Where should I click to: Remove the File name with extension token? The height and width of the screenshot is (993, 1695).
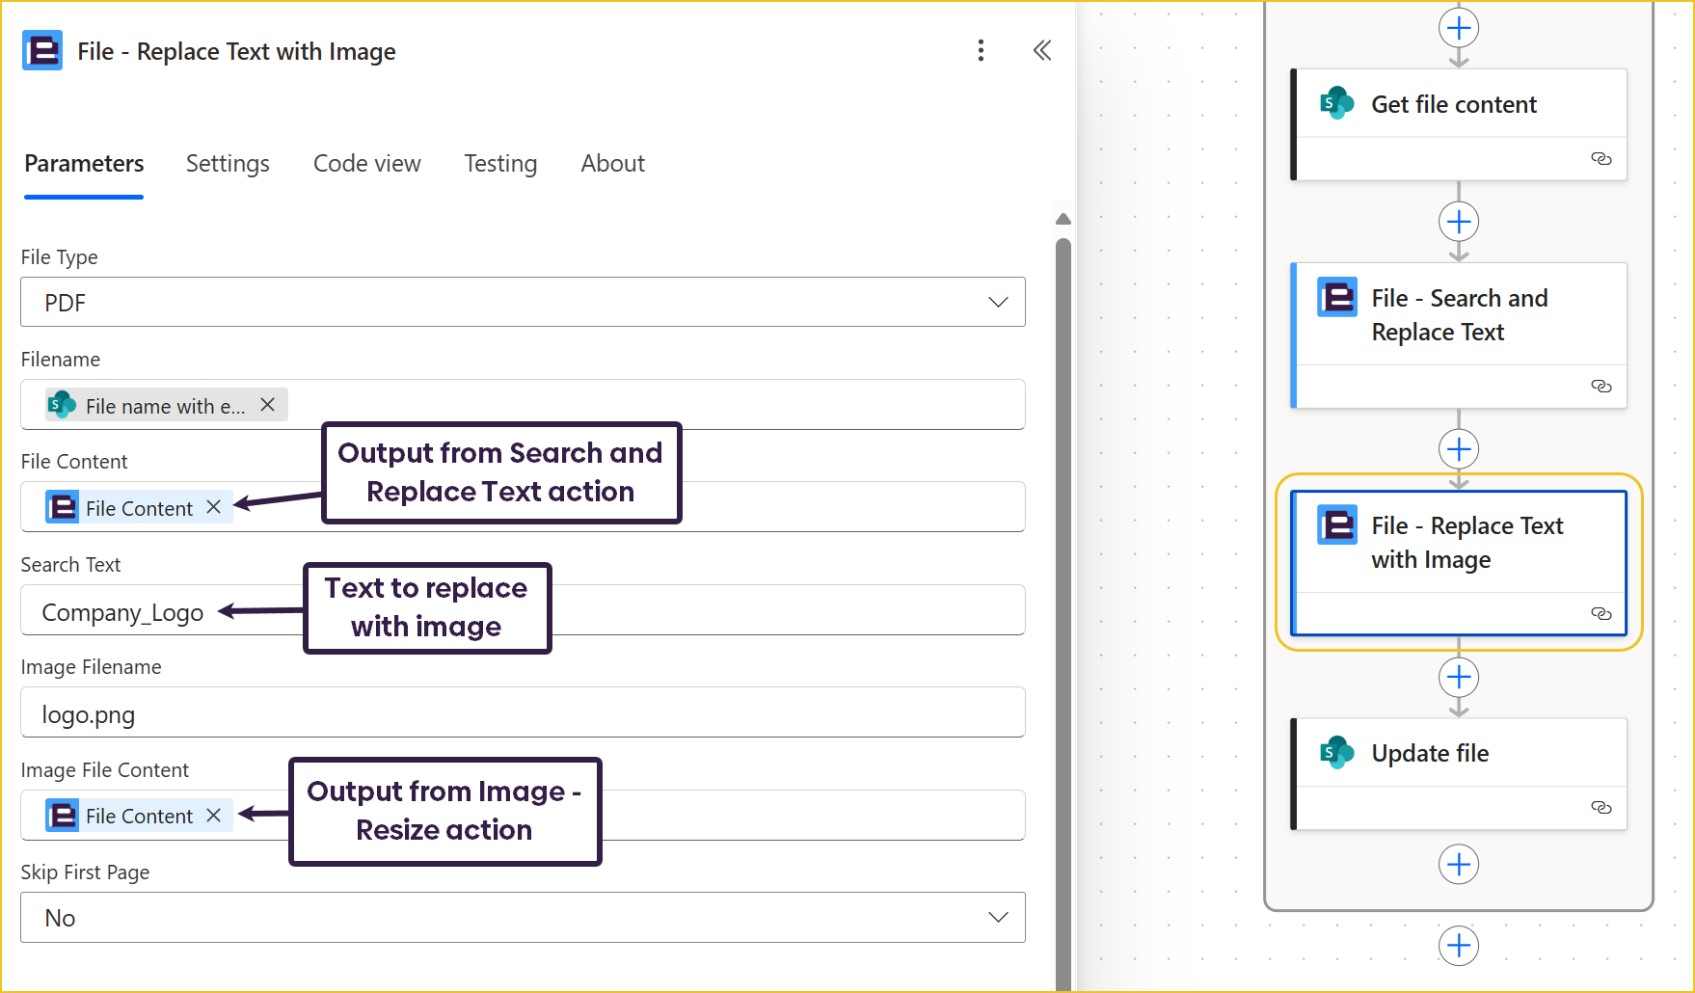pyautogui.click(x=268, y=405)
